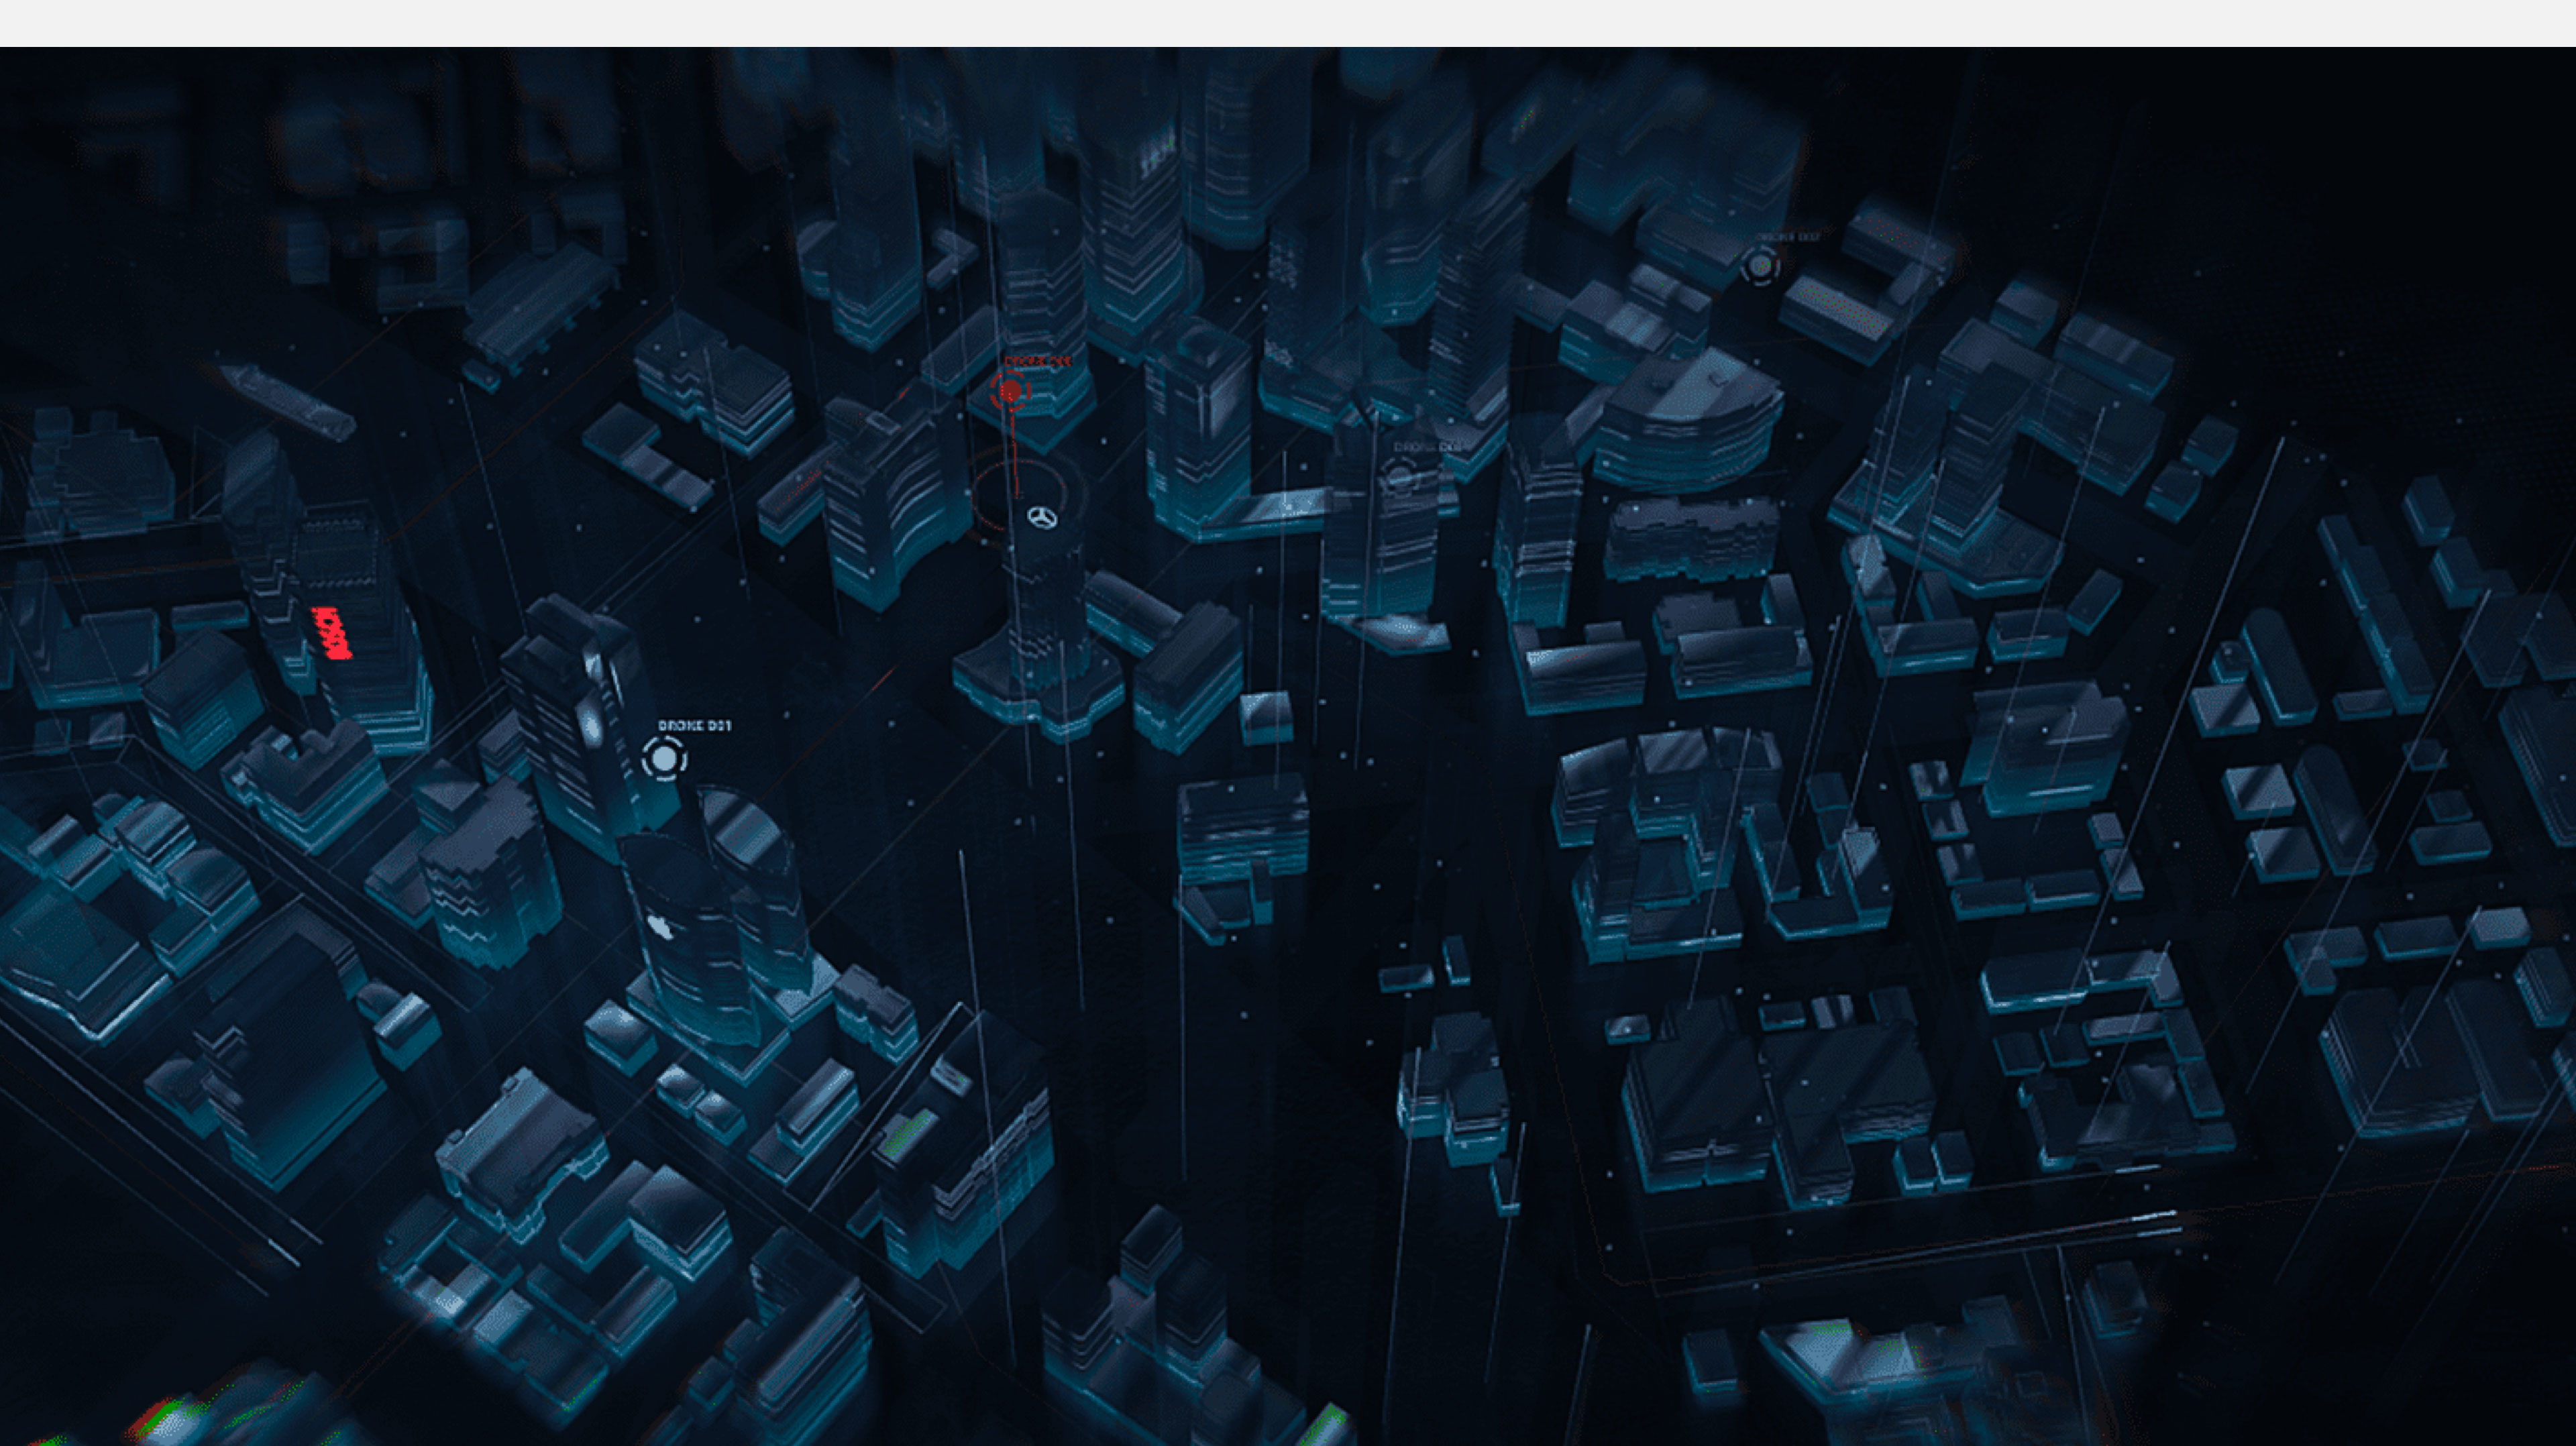This screenshot has height=1446, width=2576.
Task: Click the Apple logo on cylindrical tower
Action: [x=659, y=926]
